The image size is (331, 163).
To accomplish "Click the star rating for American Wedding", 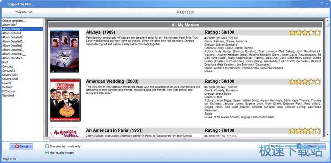I will 305,81.
